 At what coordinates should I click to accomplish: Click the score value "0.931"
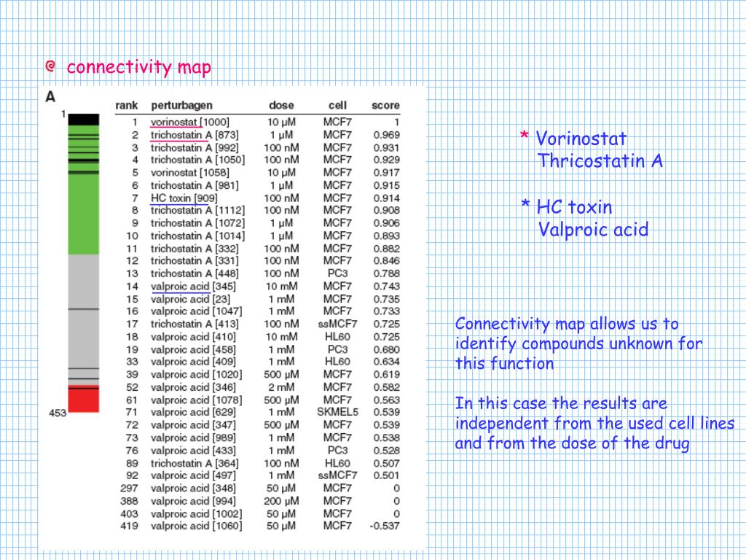point(386,147)
